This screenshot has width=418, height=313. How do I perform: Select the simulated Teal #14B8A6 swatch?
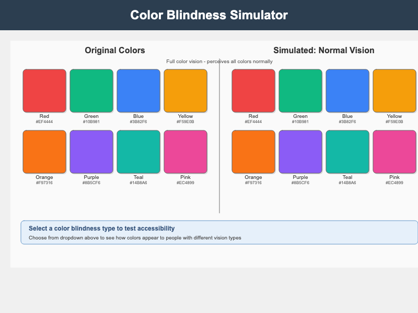point(347,151)
